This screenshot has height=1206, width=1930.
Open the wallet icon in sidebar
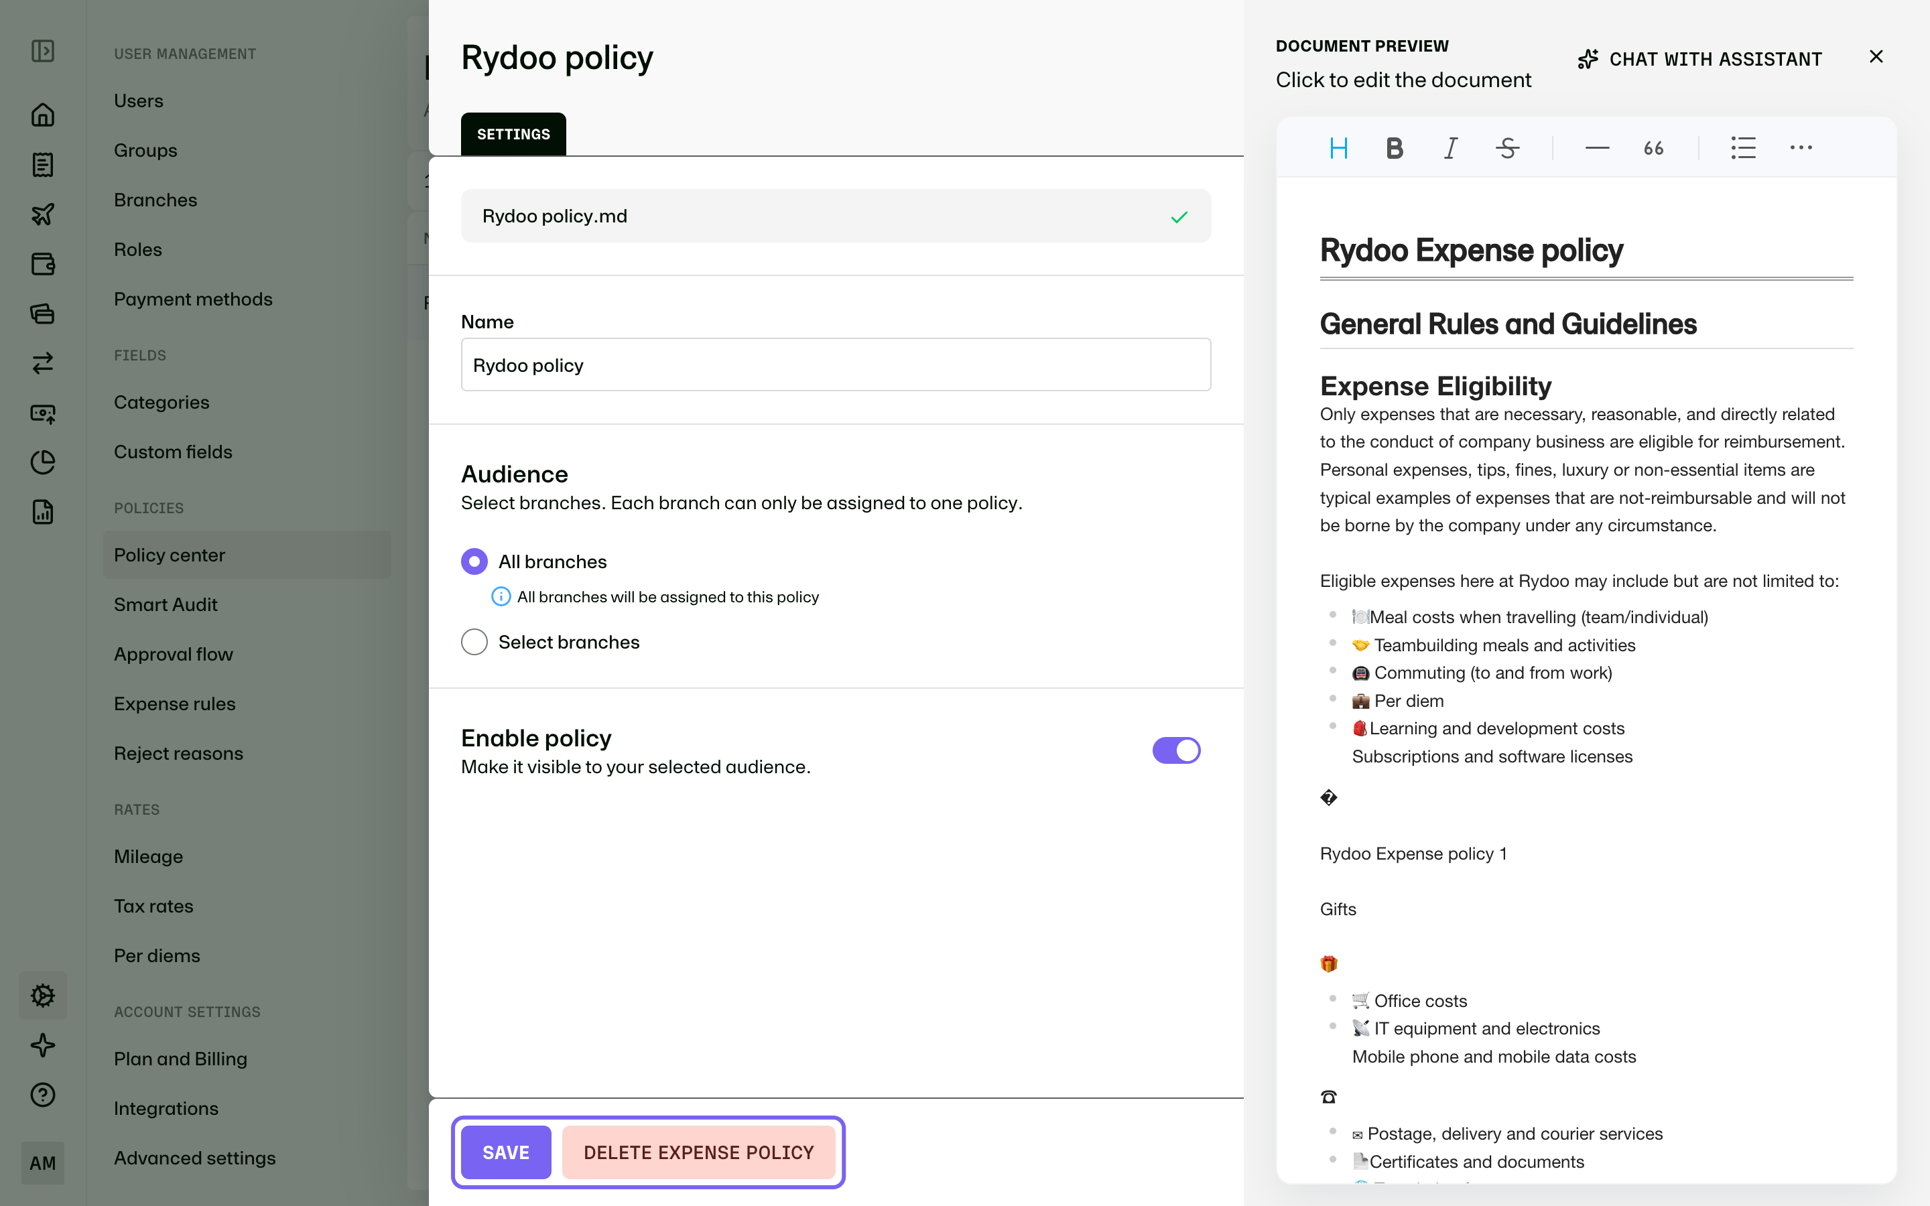click(x=43, y=264)
